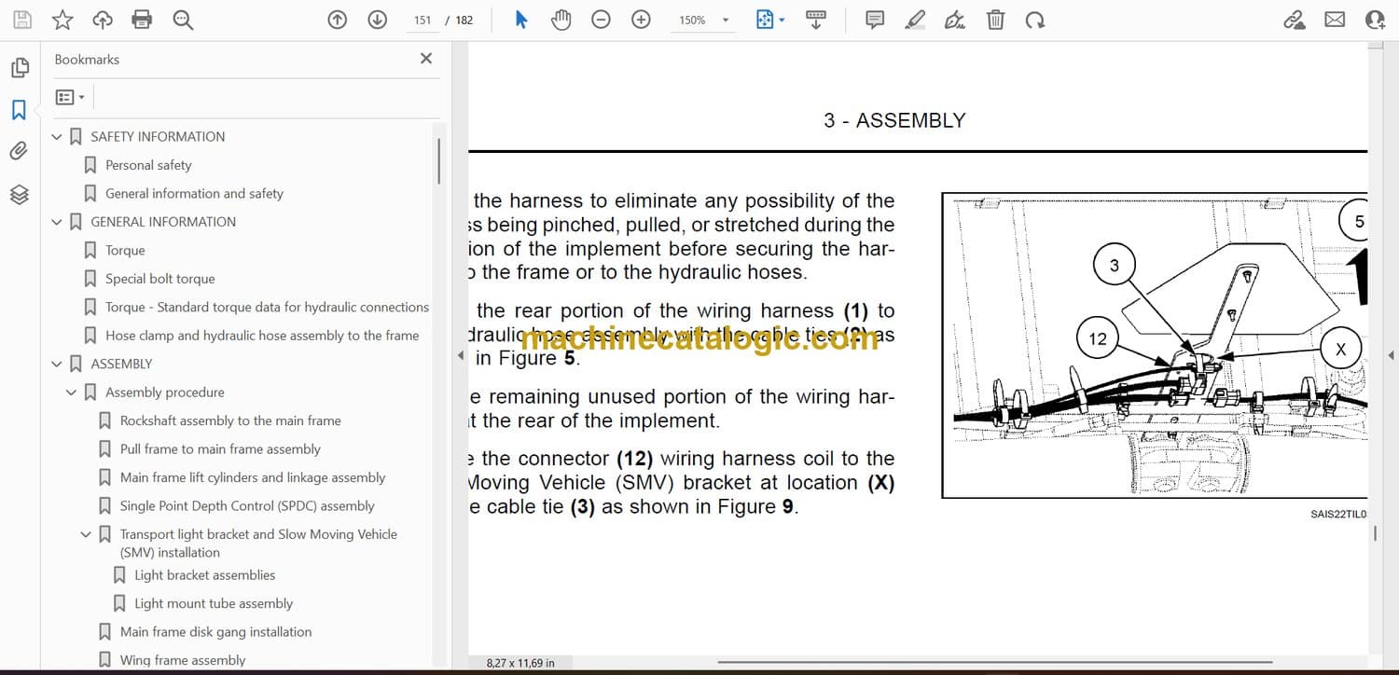Open the bookmarks options dropdown menu

pyautogui.click(x=70, y=97)
